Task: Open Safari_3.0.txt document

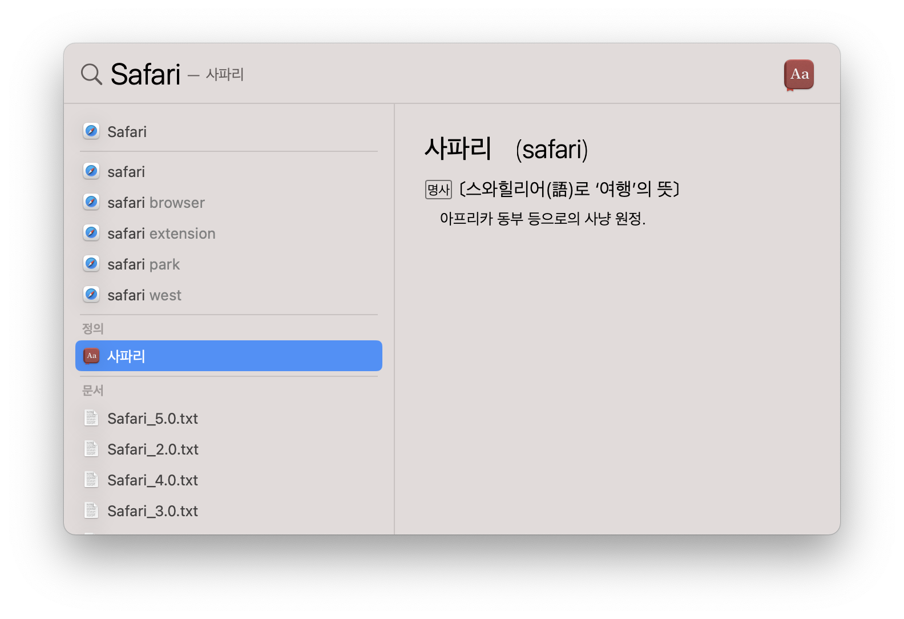Action: click(229, 511)
